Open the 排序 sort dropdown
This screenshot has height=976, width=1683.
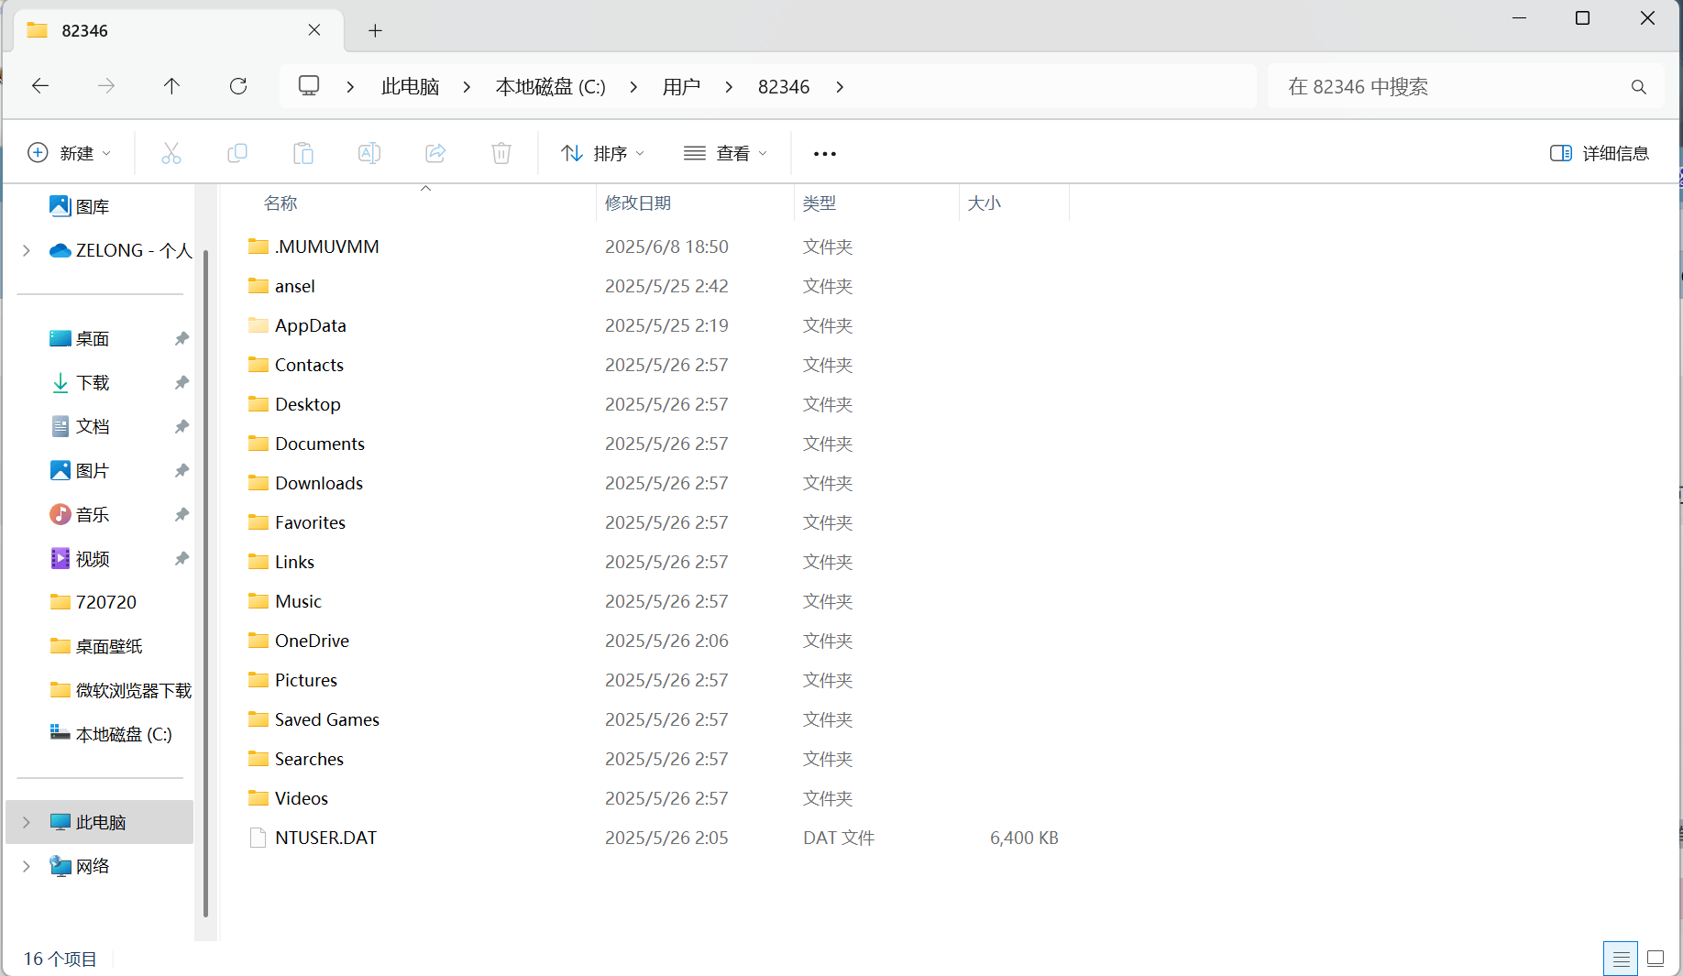tap(602, 153)
